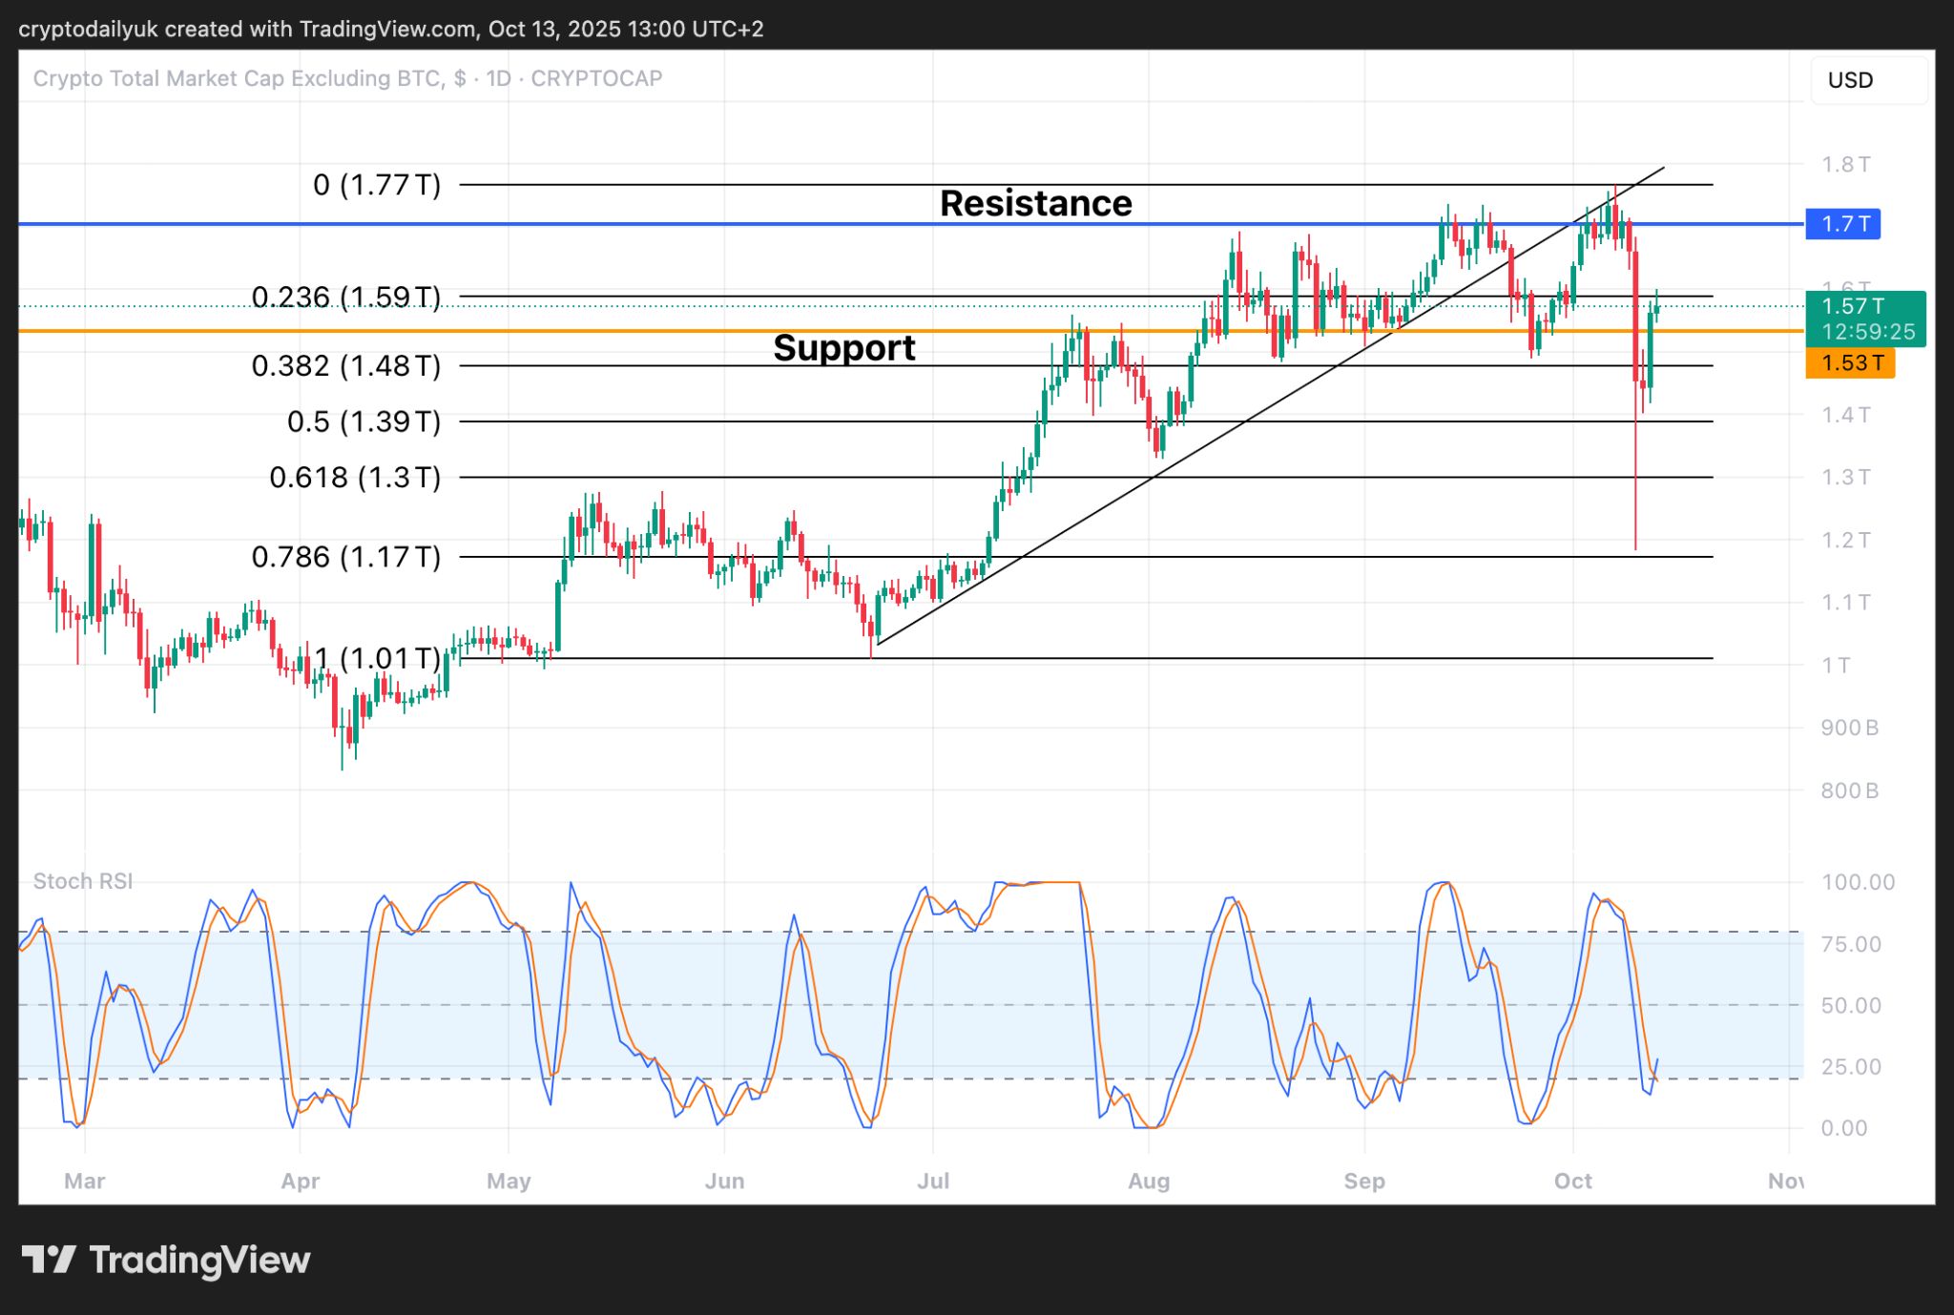Click the Oct label on time axis
Viewport: 1954px width, 1315px height.
pyautogui.click(x=1572, y=1181)
